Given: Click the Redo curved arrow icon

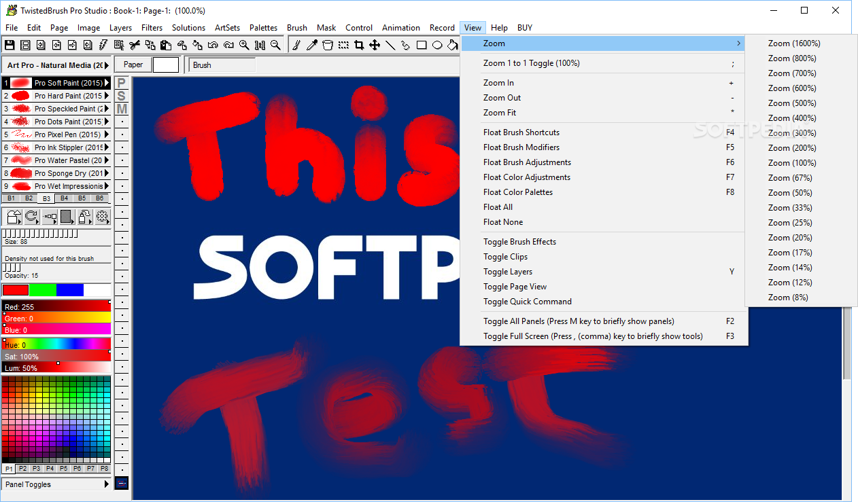Looking at the screenshot, I should point(228,46).
